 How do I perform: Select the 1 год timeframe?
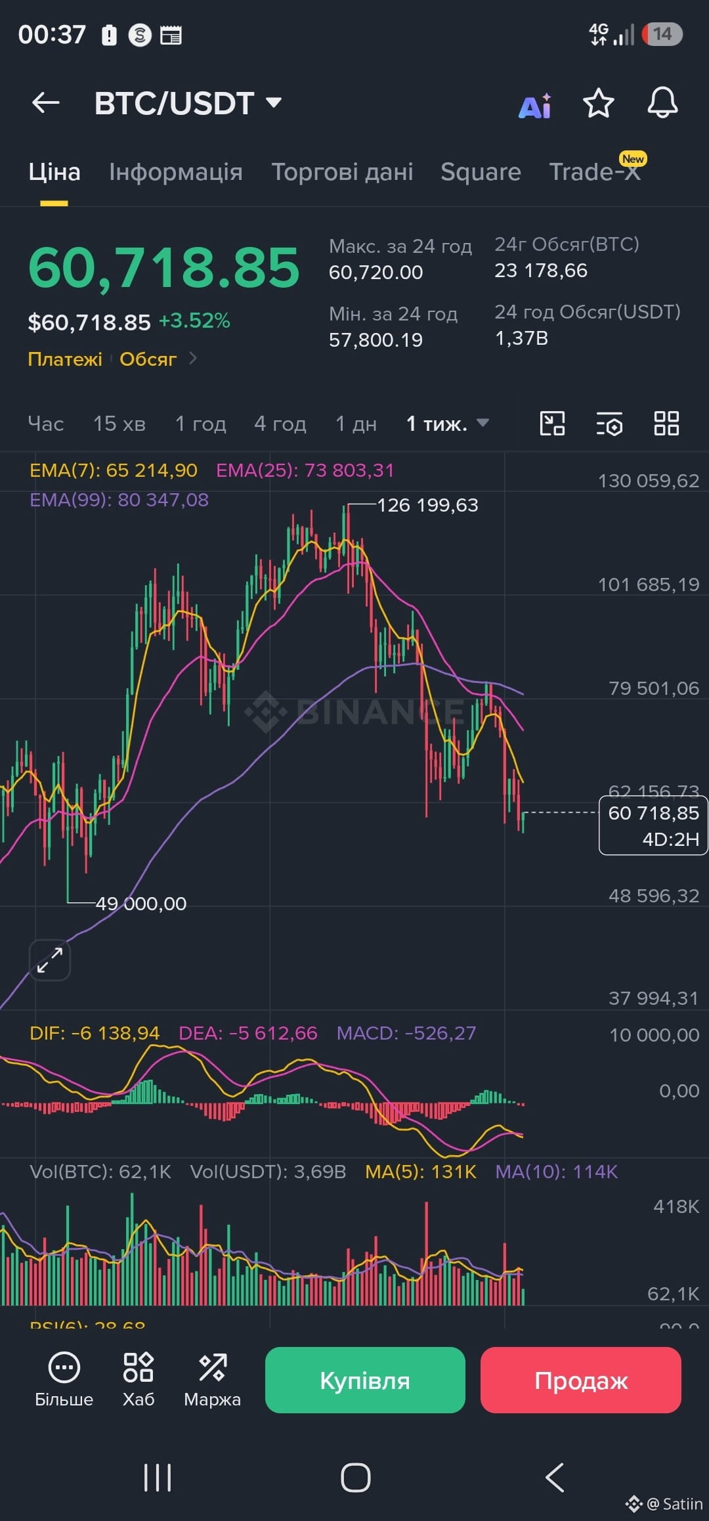click(200, 424)
